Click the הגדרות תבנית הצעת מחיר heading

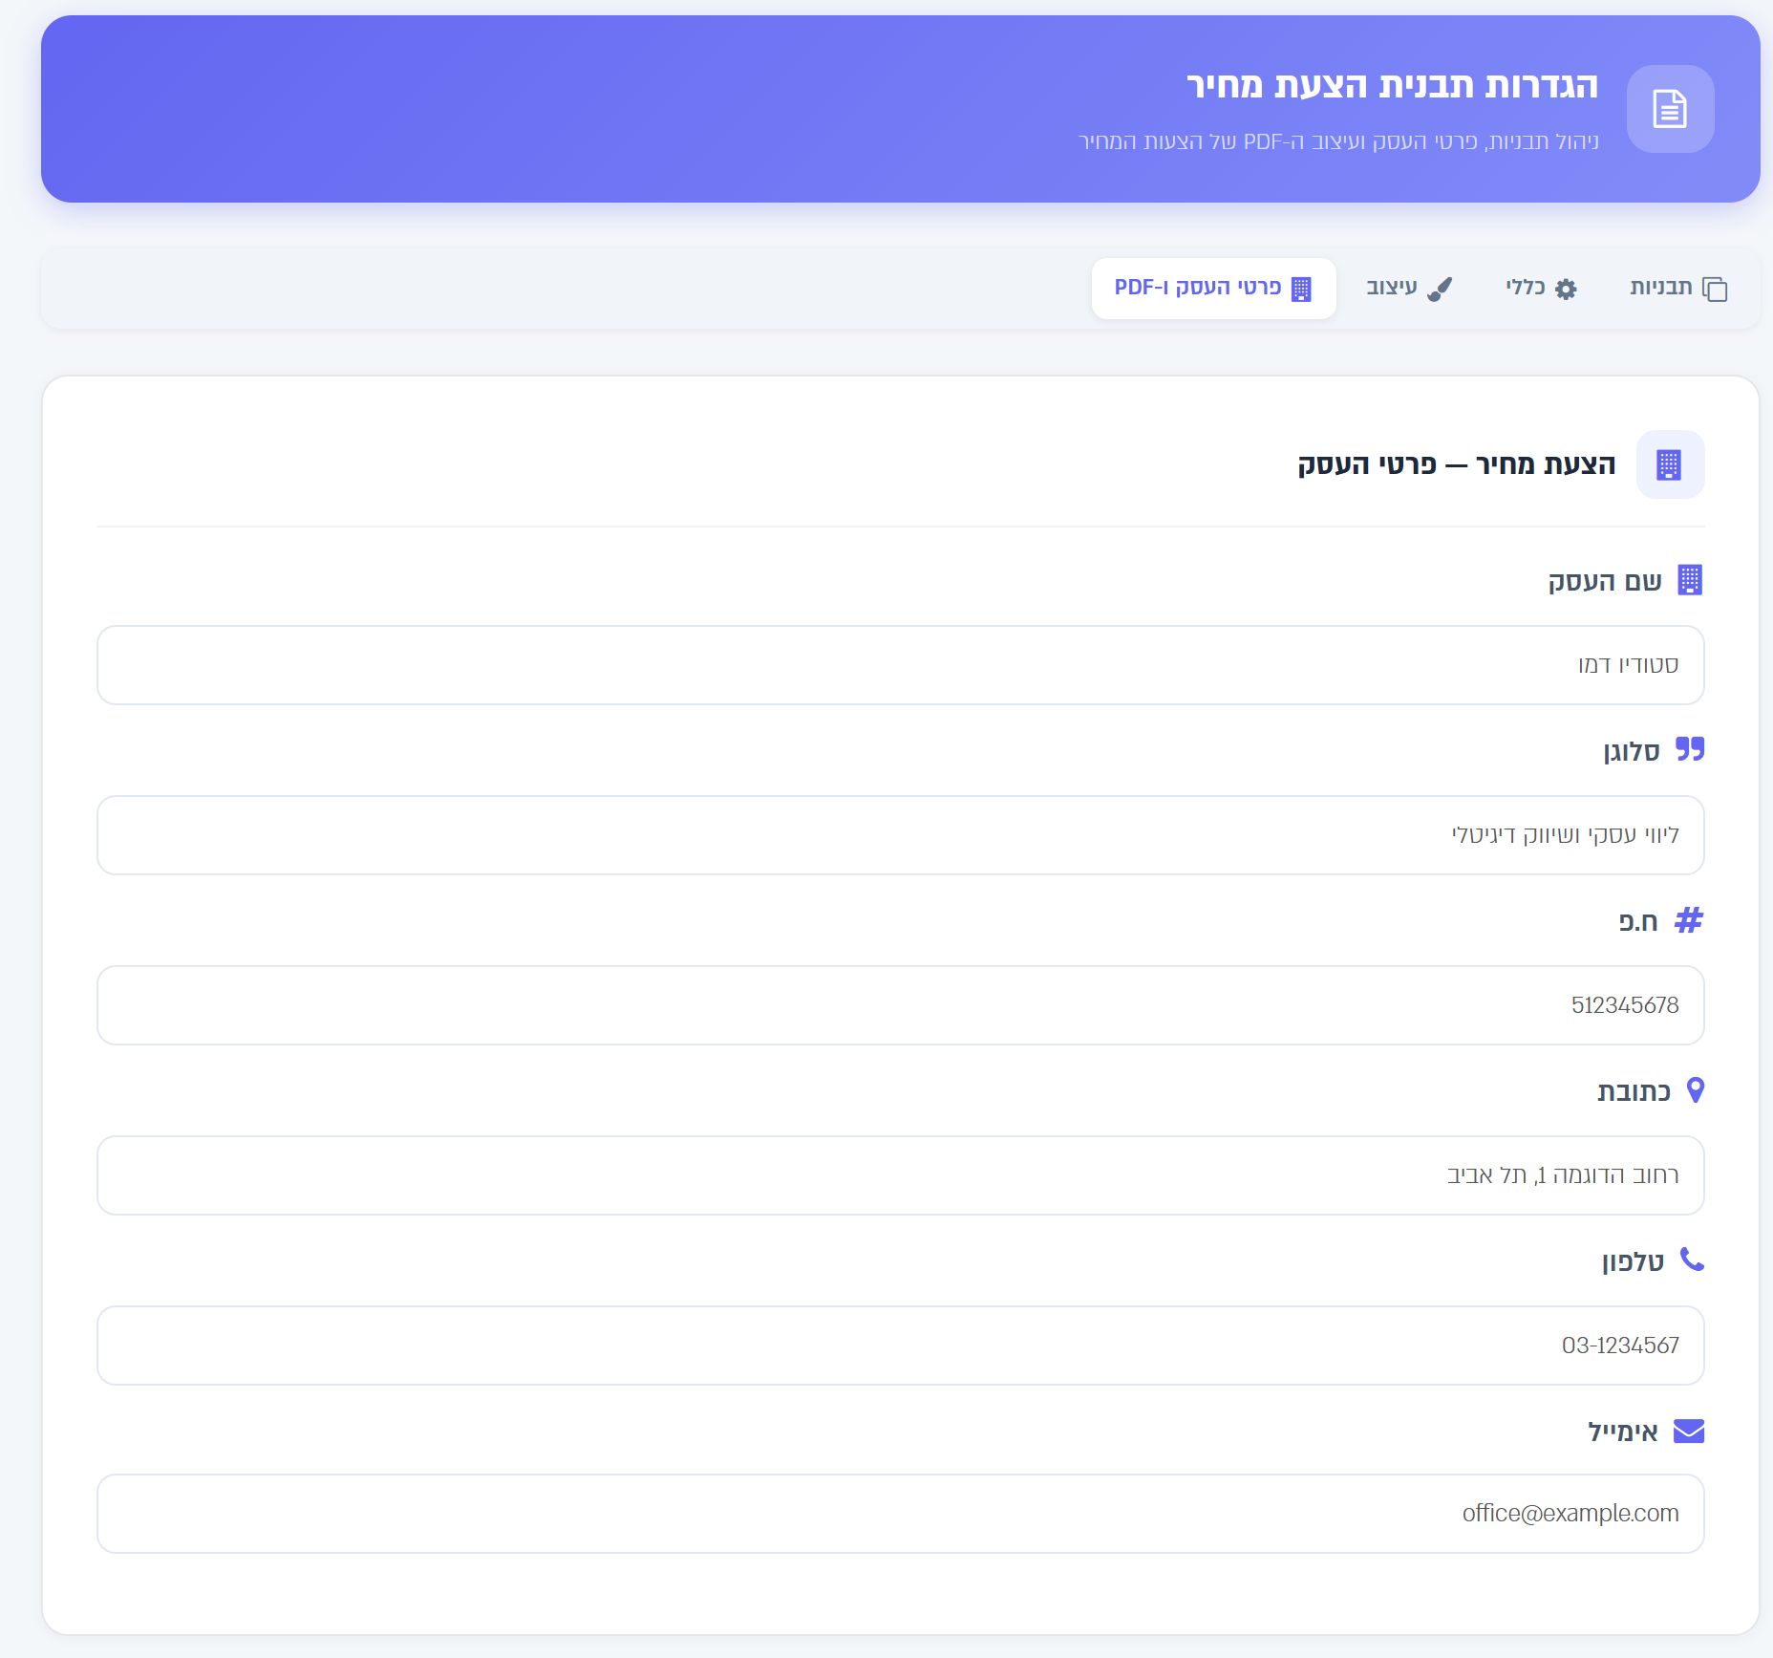pos(1392,85)
